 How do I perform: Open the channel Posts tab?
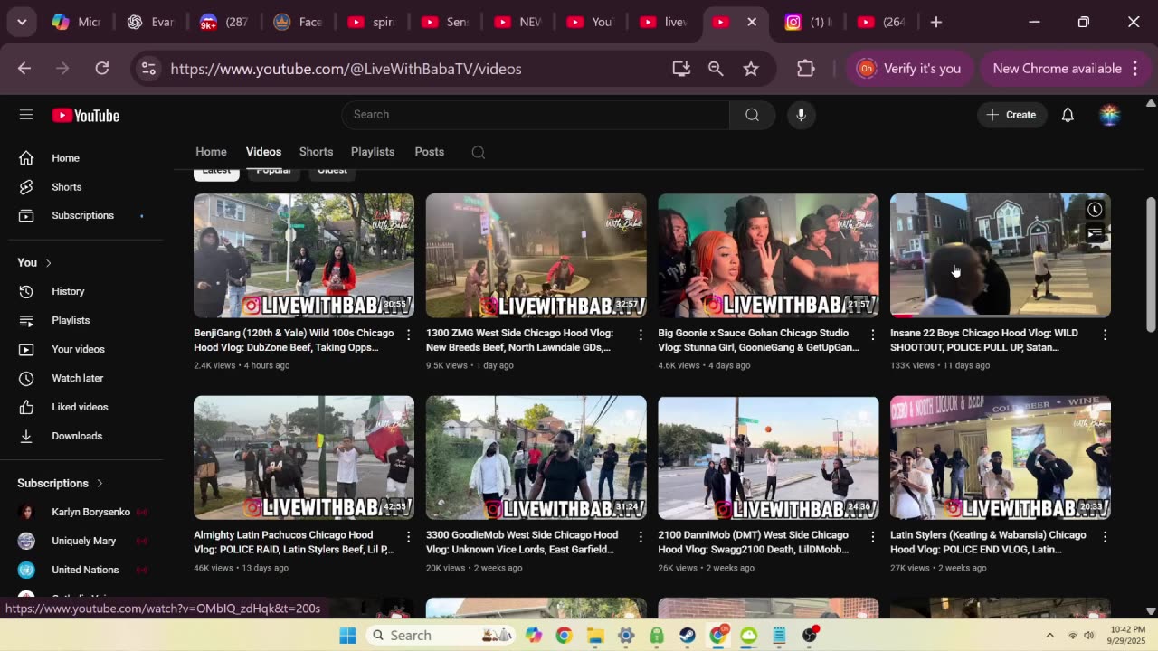[430, 152]
